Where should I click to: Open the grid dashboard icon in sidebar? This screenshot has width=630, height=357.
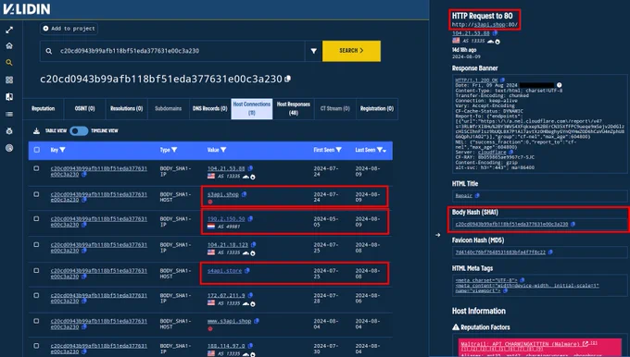(9, 80)
